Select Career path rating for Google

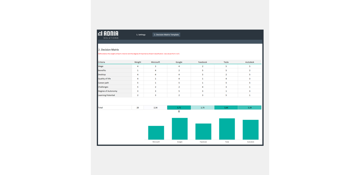pyautogui.click(x=179, y=83)
